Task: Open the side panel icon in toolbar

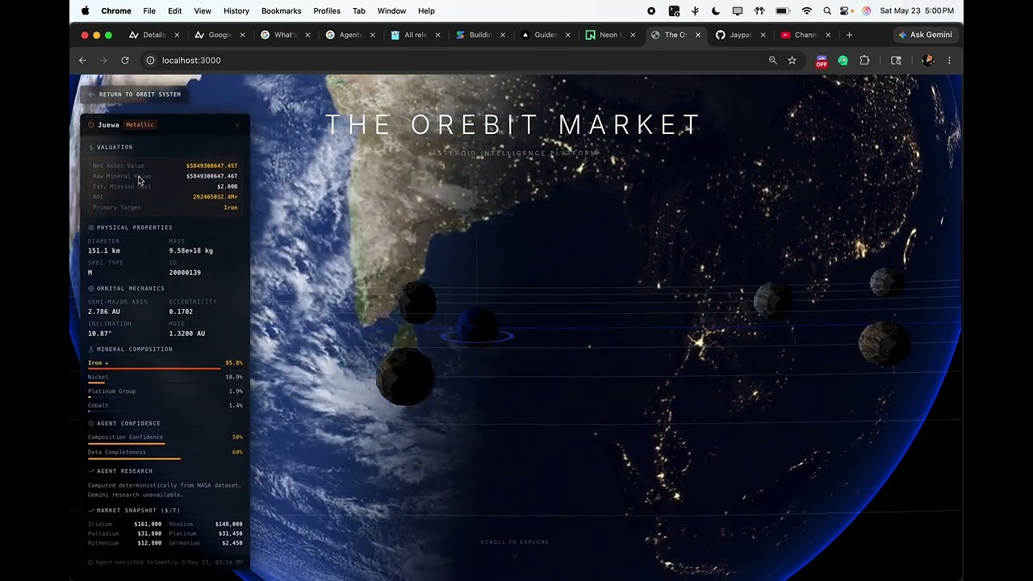Action: [896, 61]
